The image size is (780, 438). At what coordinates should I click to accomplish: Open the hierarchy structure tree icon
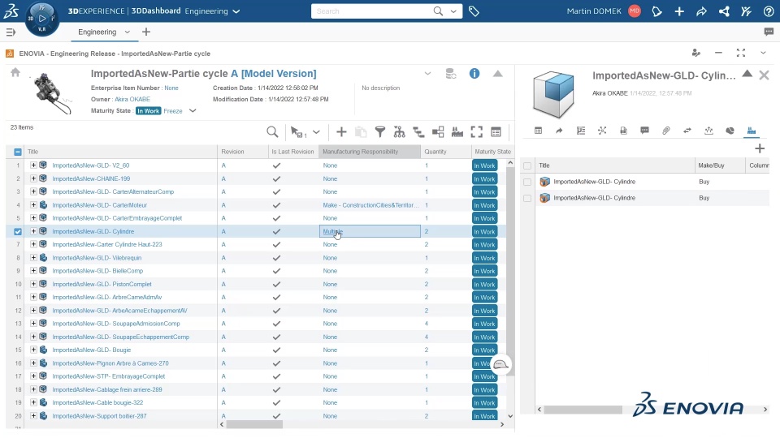(x=399, y=131)
